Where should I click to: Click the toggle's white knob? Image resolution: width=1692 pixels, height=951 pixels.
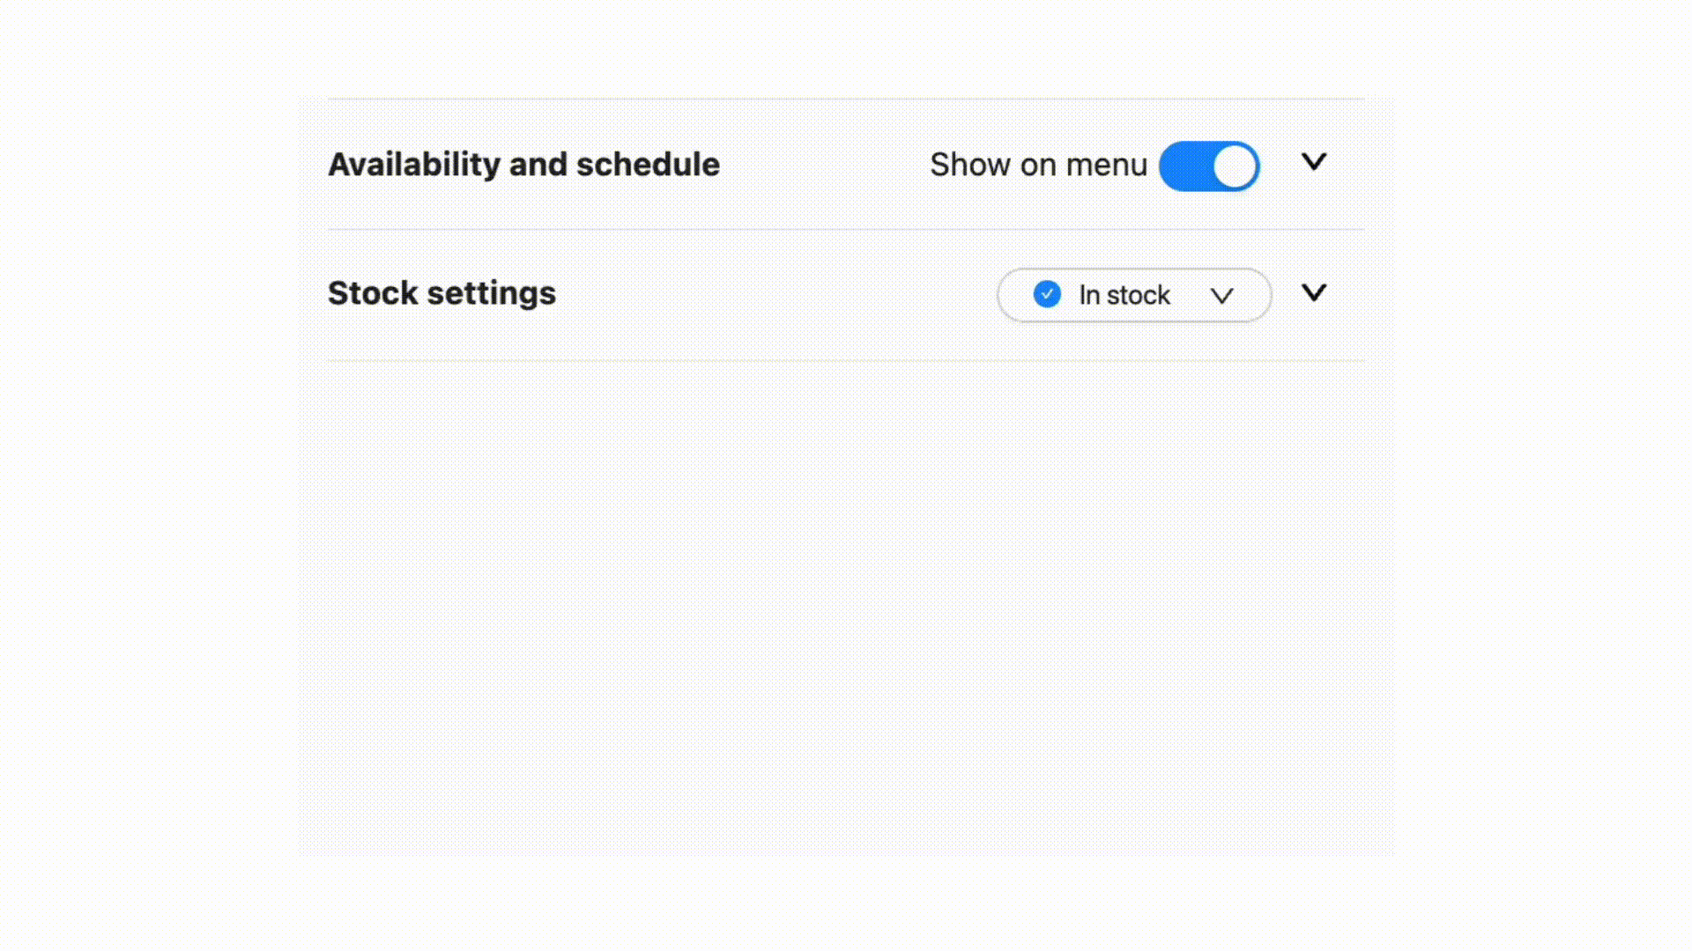(1232, 166)
